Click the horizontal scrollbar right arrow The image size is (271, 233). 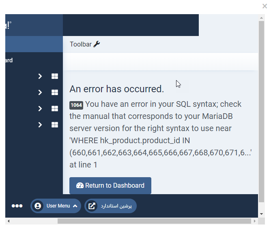(x=254, y=221)
